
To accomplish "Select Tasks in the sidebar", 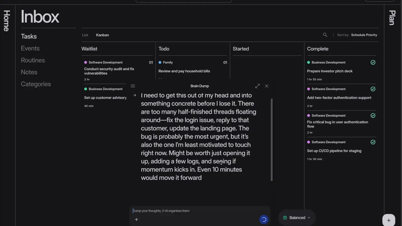I will [29, 36].
